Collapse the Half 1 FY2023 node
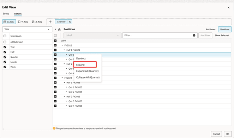 [x=64, y=82]
